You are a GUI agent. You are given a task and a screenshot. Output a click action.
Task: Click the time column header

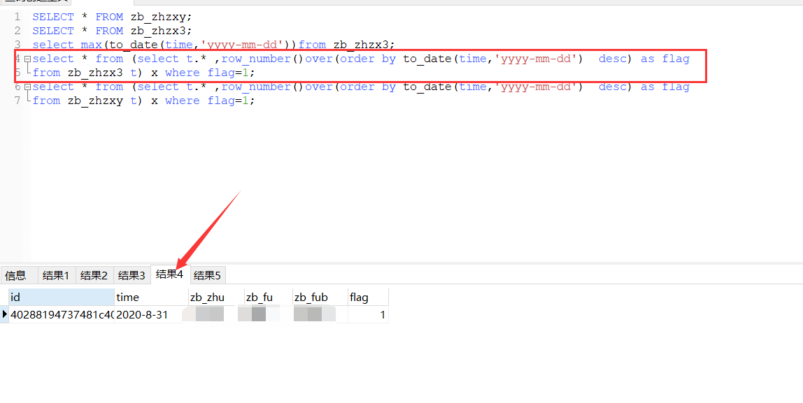[x=151, y=297]
